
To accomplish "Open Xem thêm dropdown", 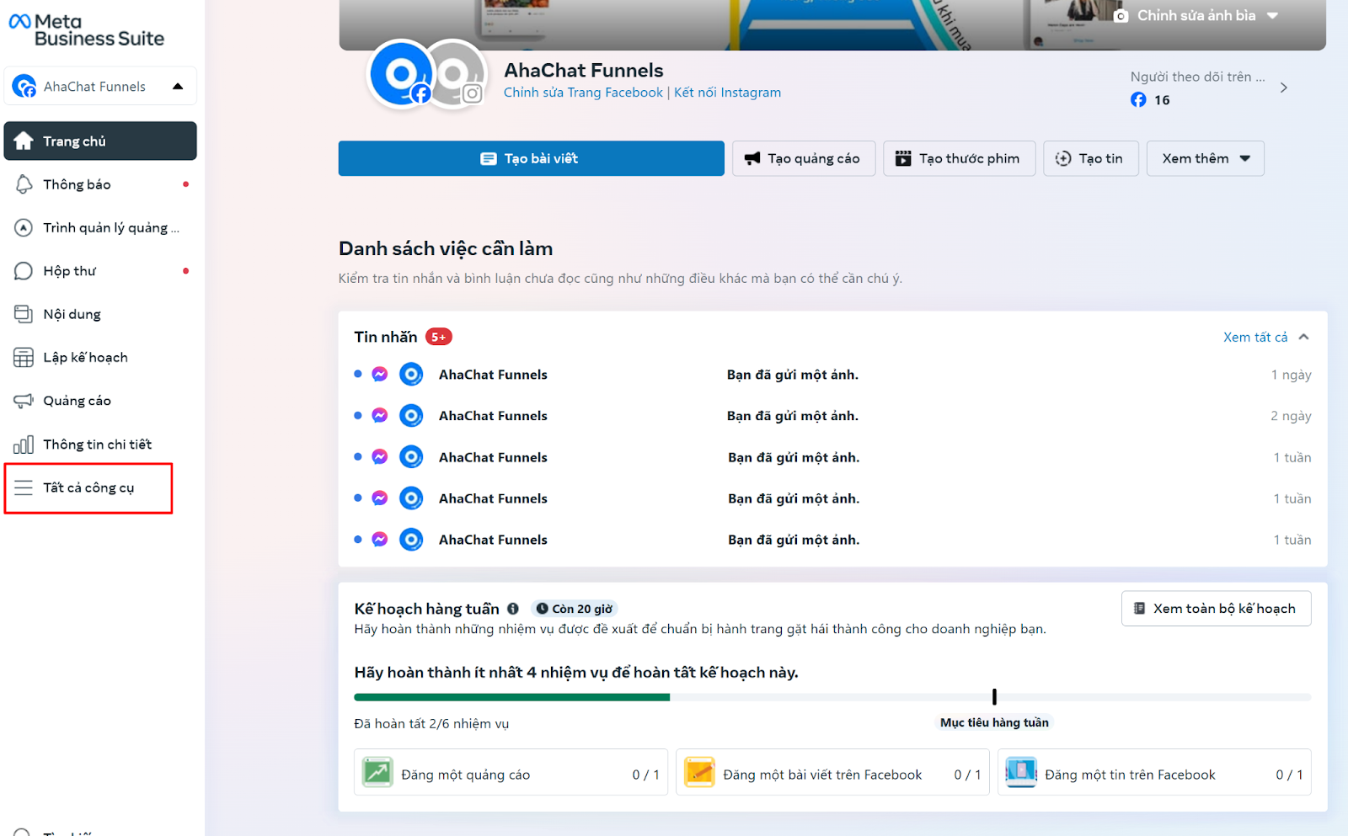I will click(x=1206, y=158).
